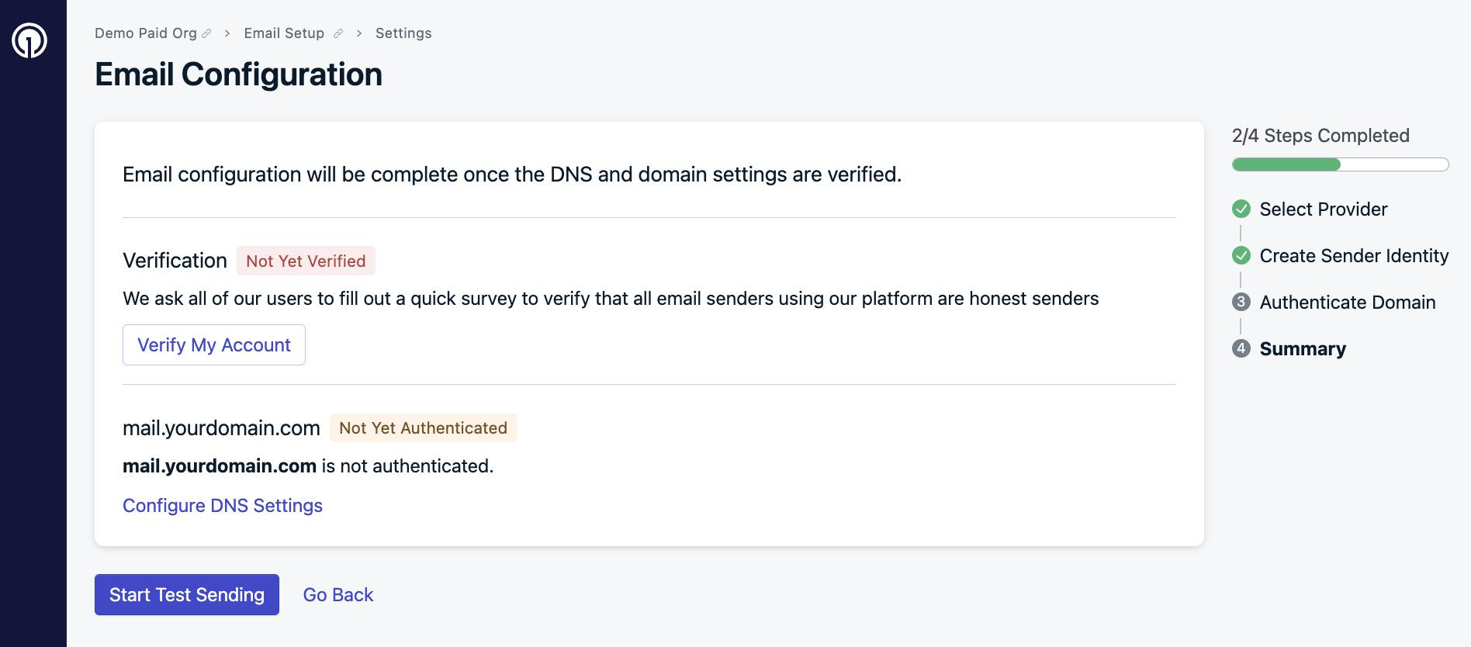Jump to the Authenticate Domain step
The width and height of the screenshot is (1471, 647).
pos(1348,303)
